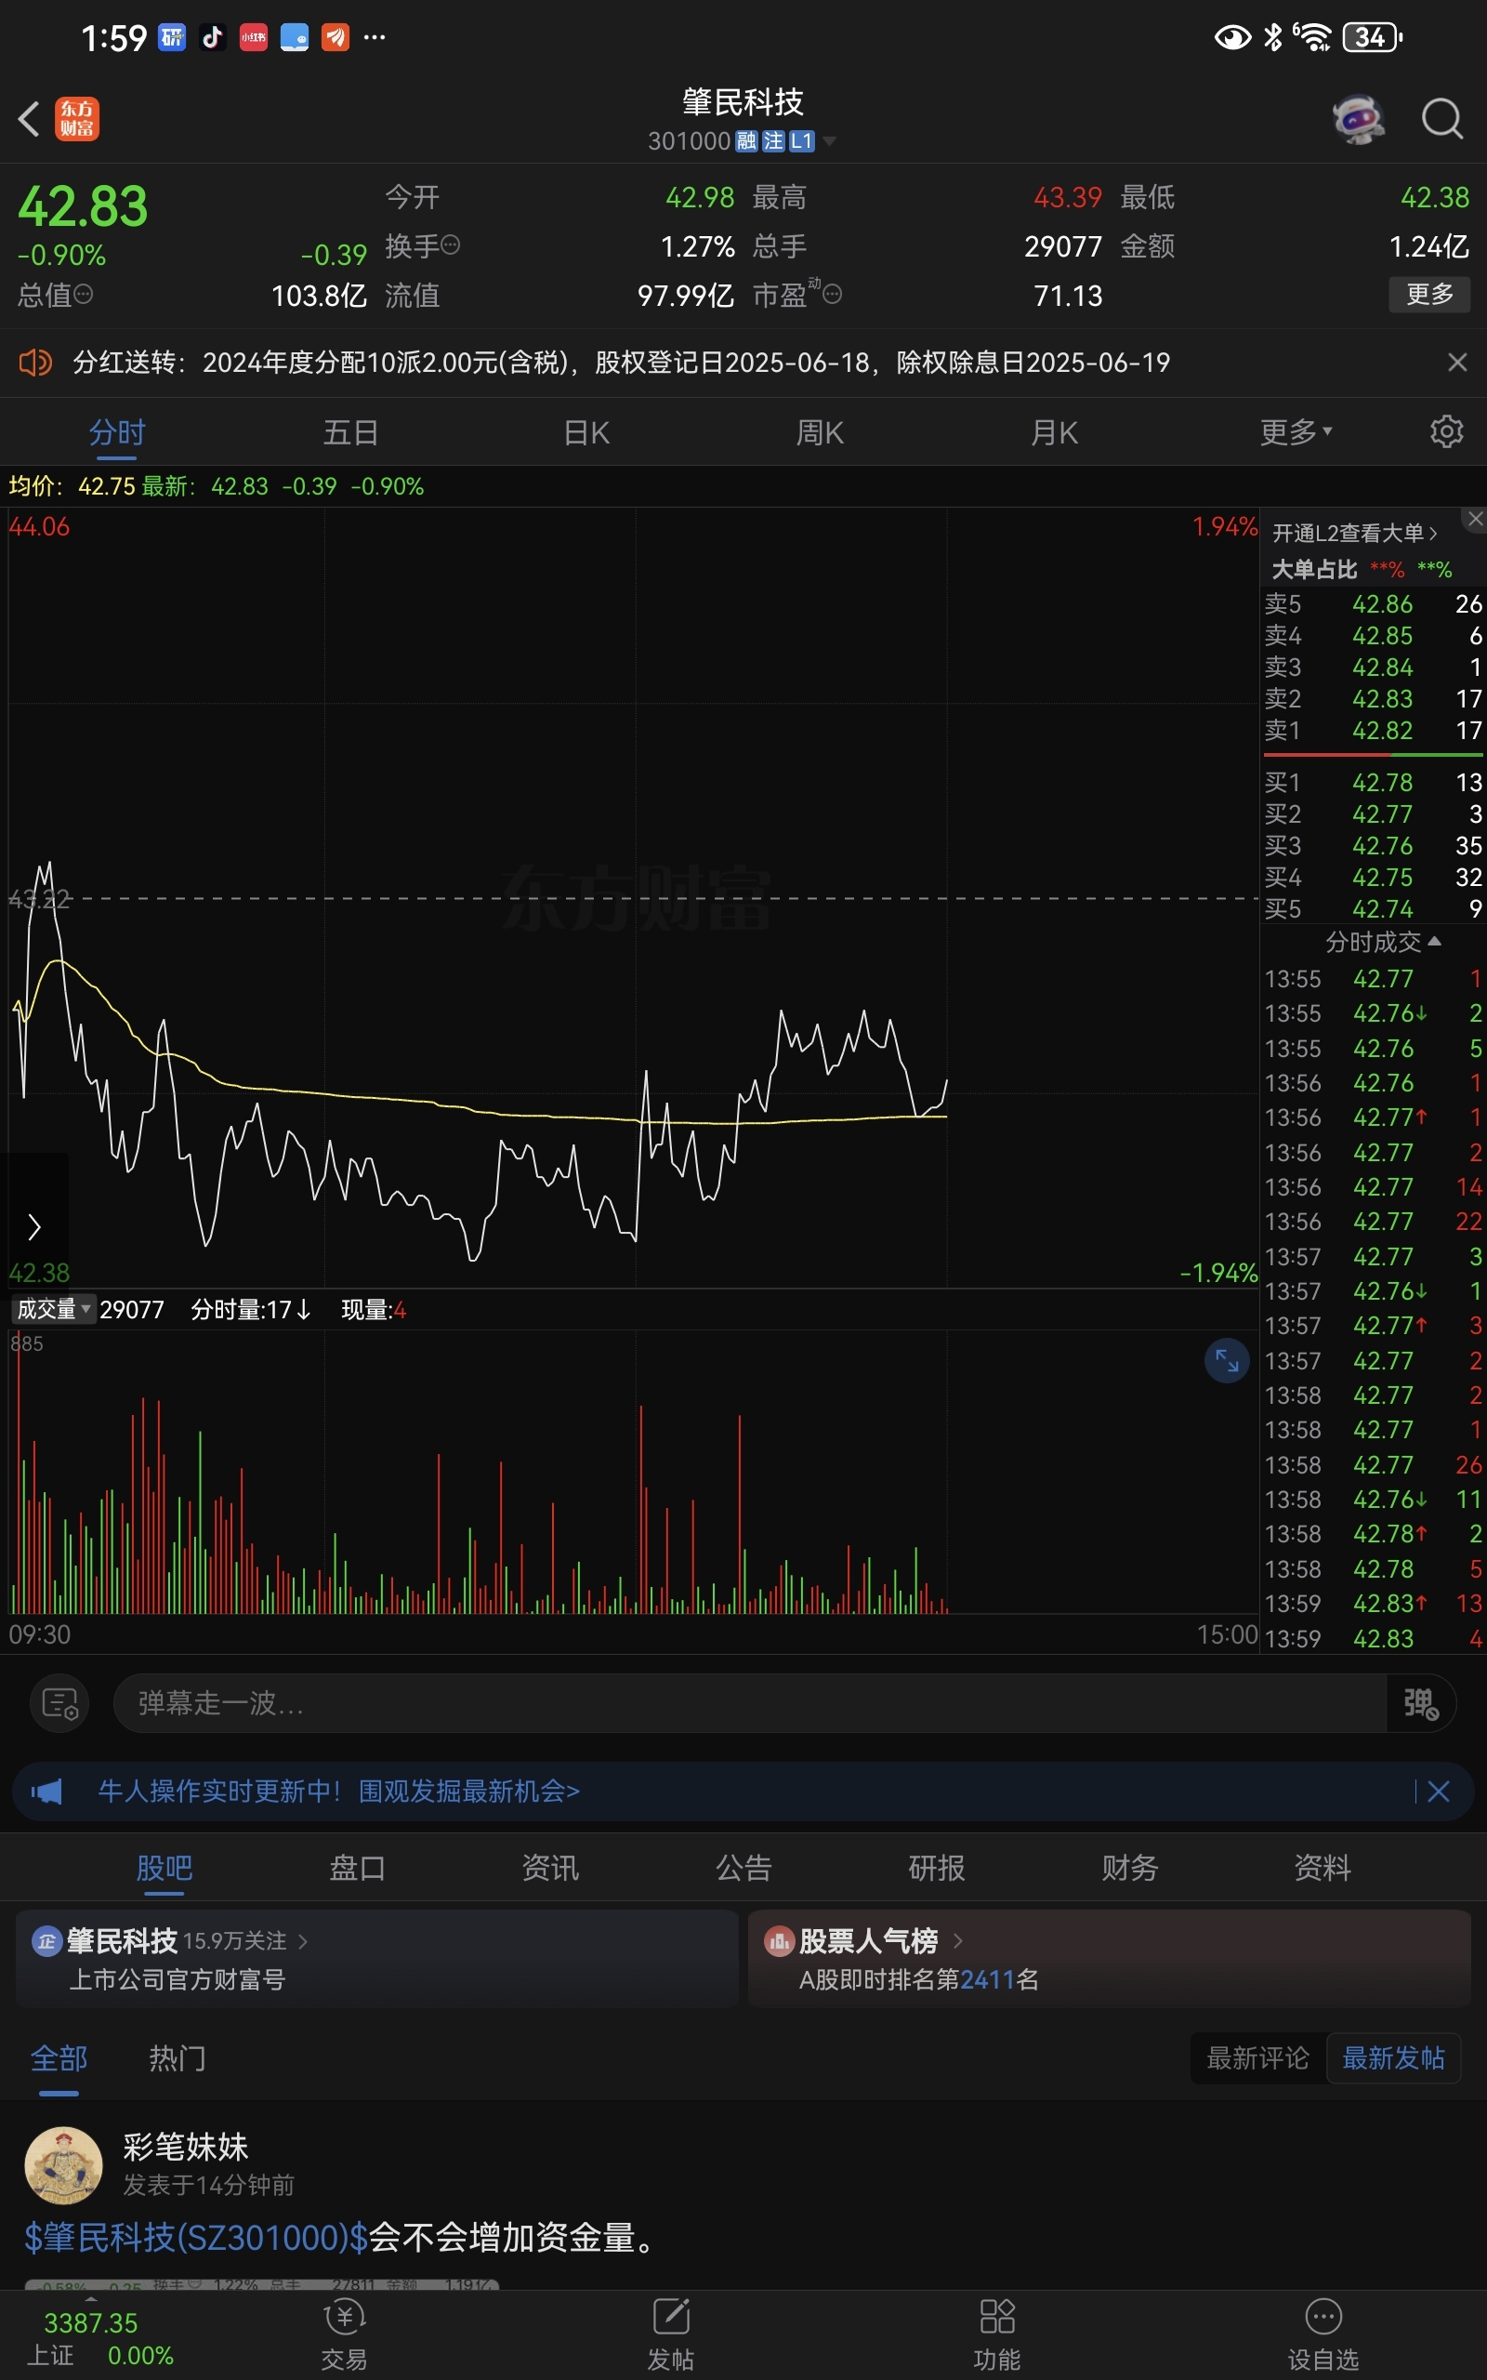Open the danmaku list icon
Screen dimensions: 1487x2380
pyautogui.click(x=60, y=1703)
